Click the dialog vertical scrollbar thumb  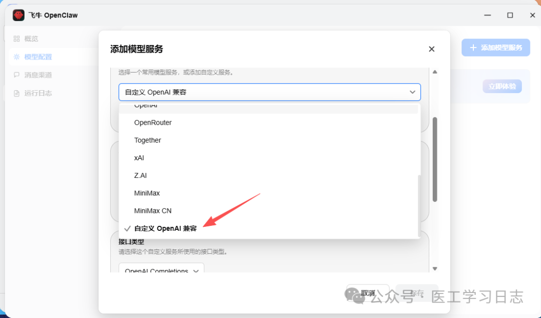[435, 159]
